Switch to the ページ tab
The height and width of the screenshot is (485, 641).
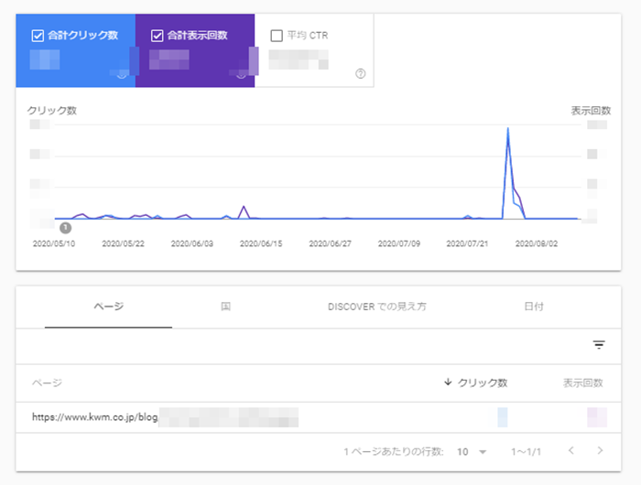click(x=108, y=307)
